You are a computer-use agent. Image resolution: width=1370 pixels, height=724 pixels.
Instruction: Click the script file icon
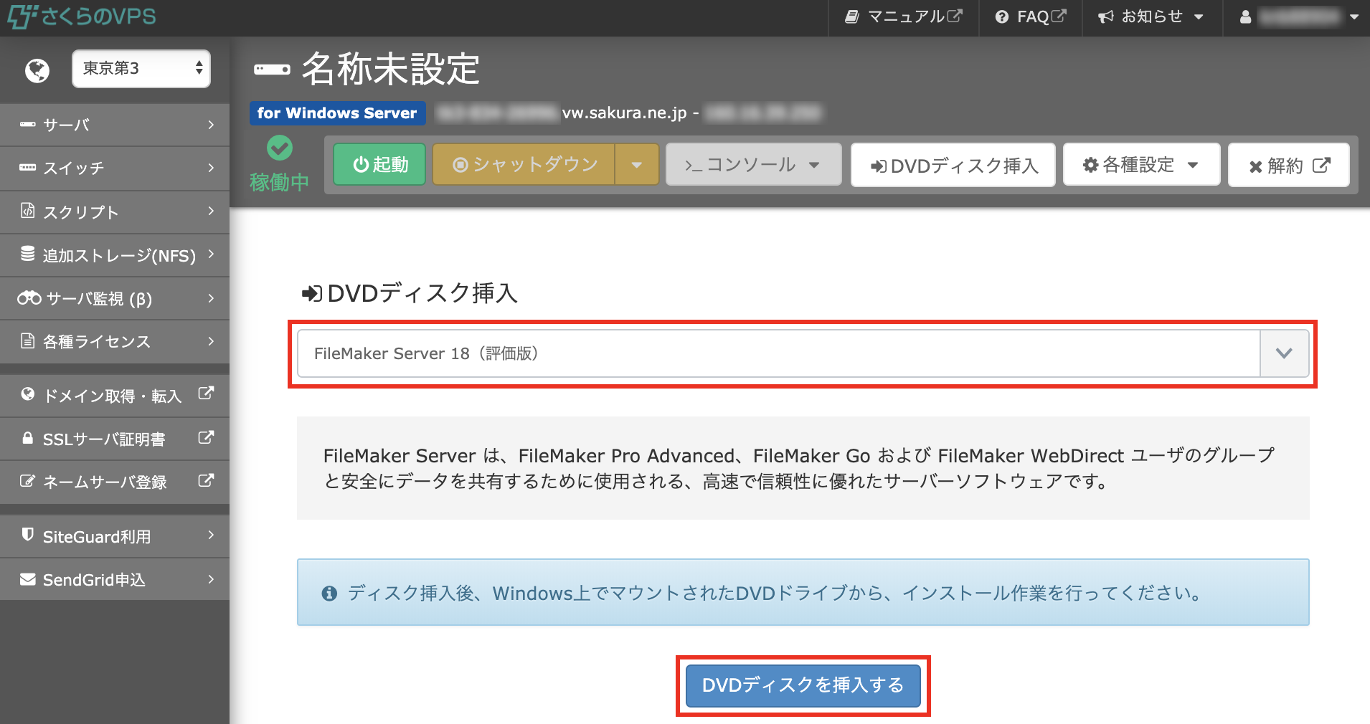[28, 211]
